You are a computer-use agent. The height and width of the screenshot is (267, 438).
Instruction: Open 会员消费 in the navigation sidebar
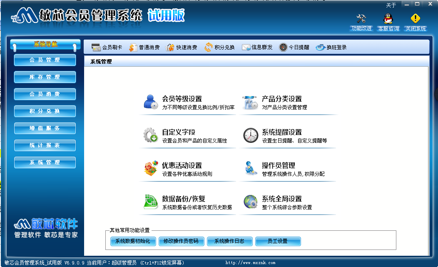tap(45, 94)
